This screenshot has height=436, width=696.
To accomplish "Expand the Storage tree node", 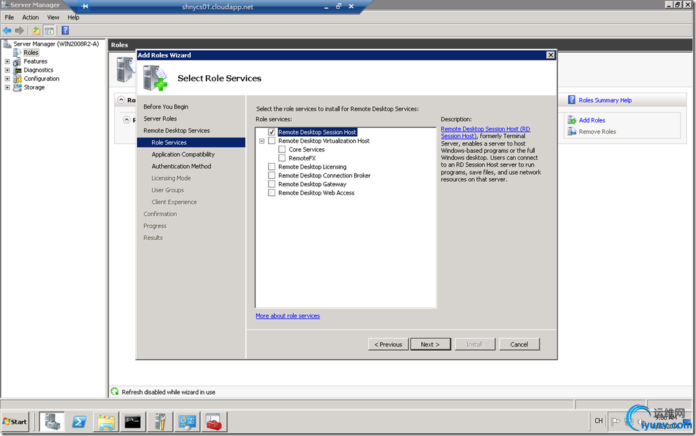I will tap(7, 87).
